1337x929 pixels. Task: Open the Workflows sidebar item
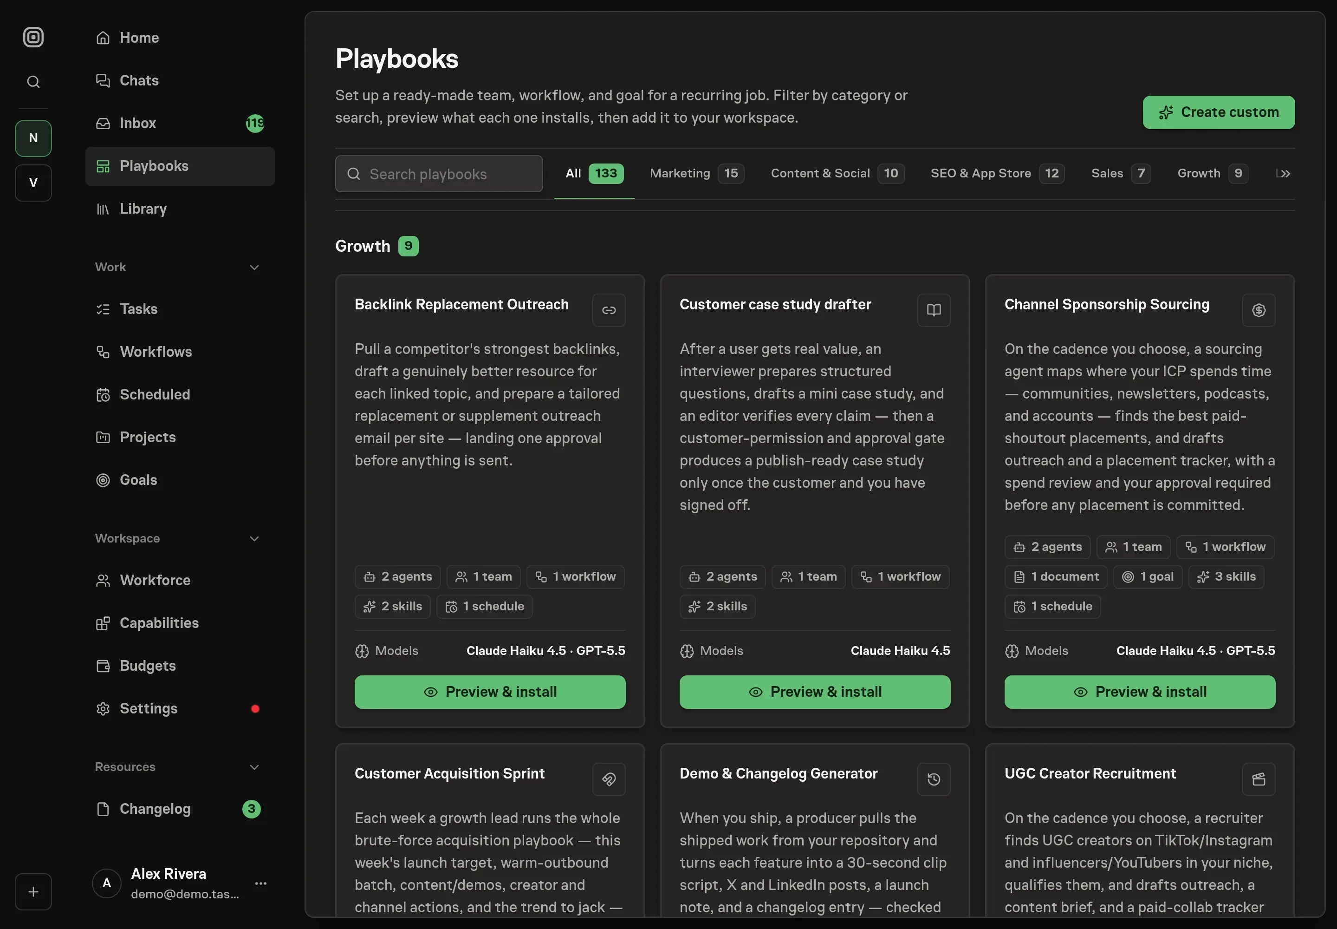pos(180,352)
